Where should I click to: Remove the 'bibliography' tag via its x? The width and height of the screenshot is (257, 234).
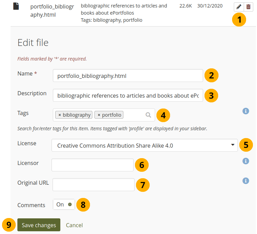[x=60, y=115]
